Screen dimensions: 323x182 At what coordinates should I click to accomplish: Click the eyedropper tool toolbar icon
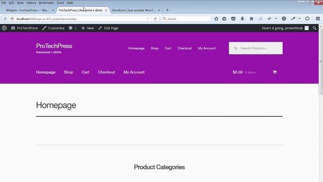coord(293,19)
